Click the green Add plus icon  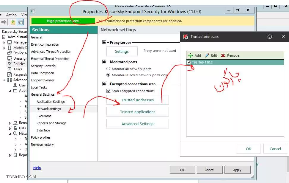coord(191,55)
